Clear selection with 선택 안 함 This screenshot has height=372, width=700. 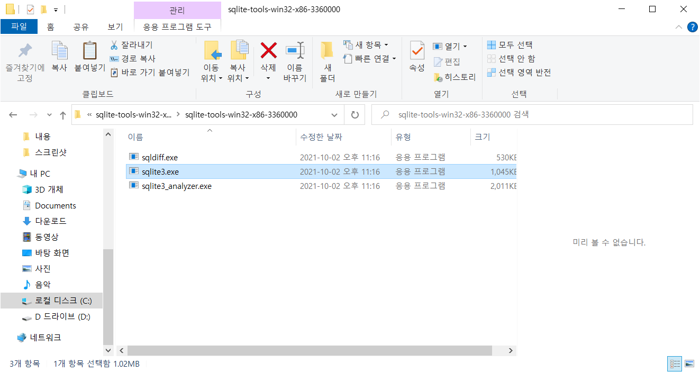click(x=511, y=59)
